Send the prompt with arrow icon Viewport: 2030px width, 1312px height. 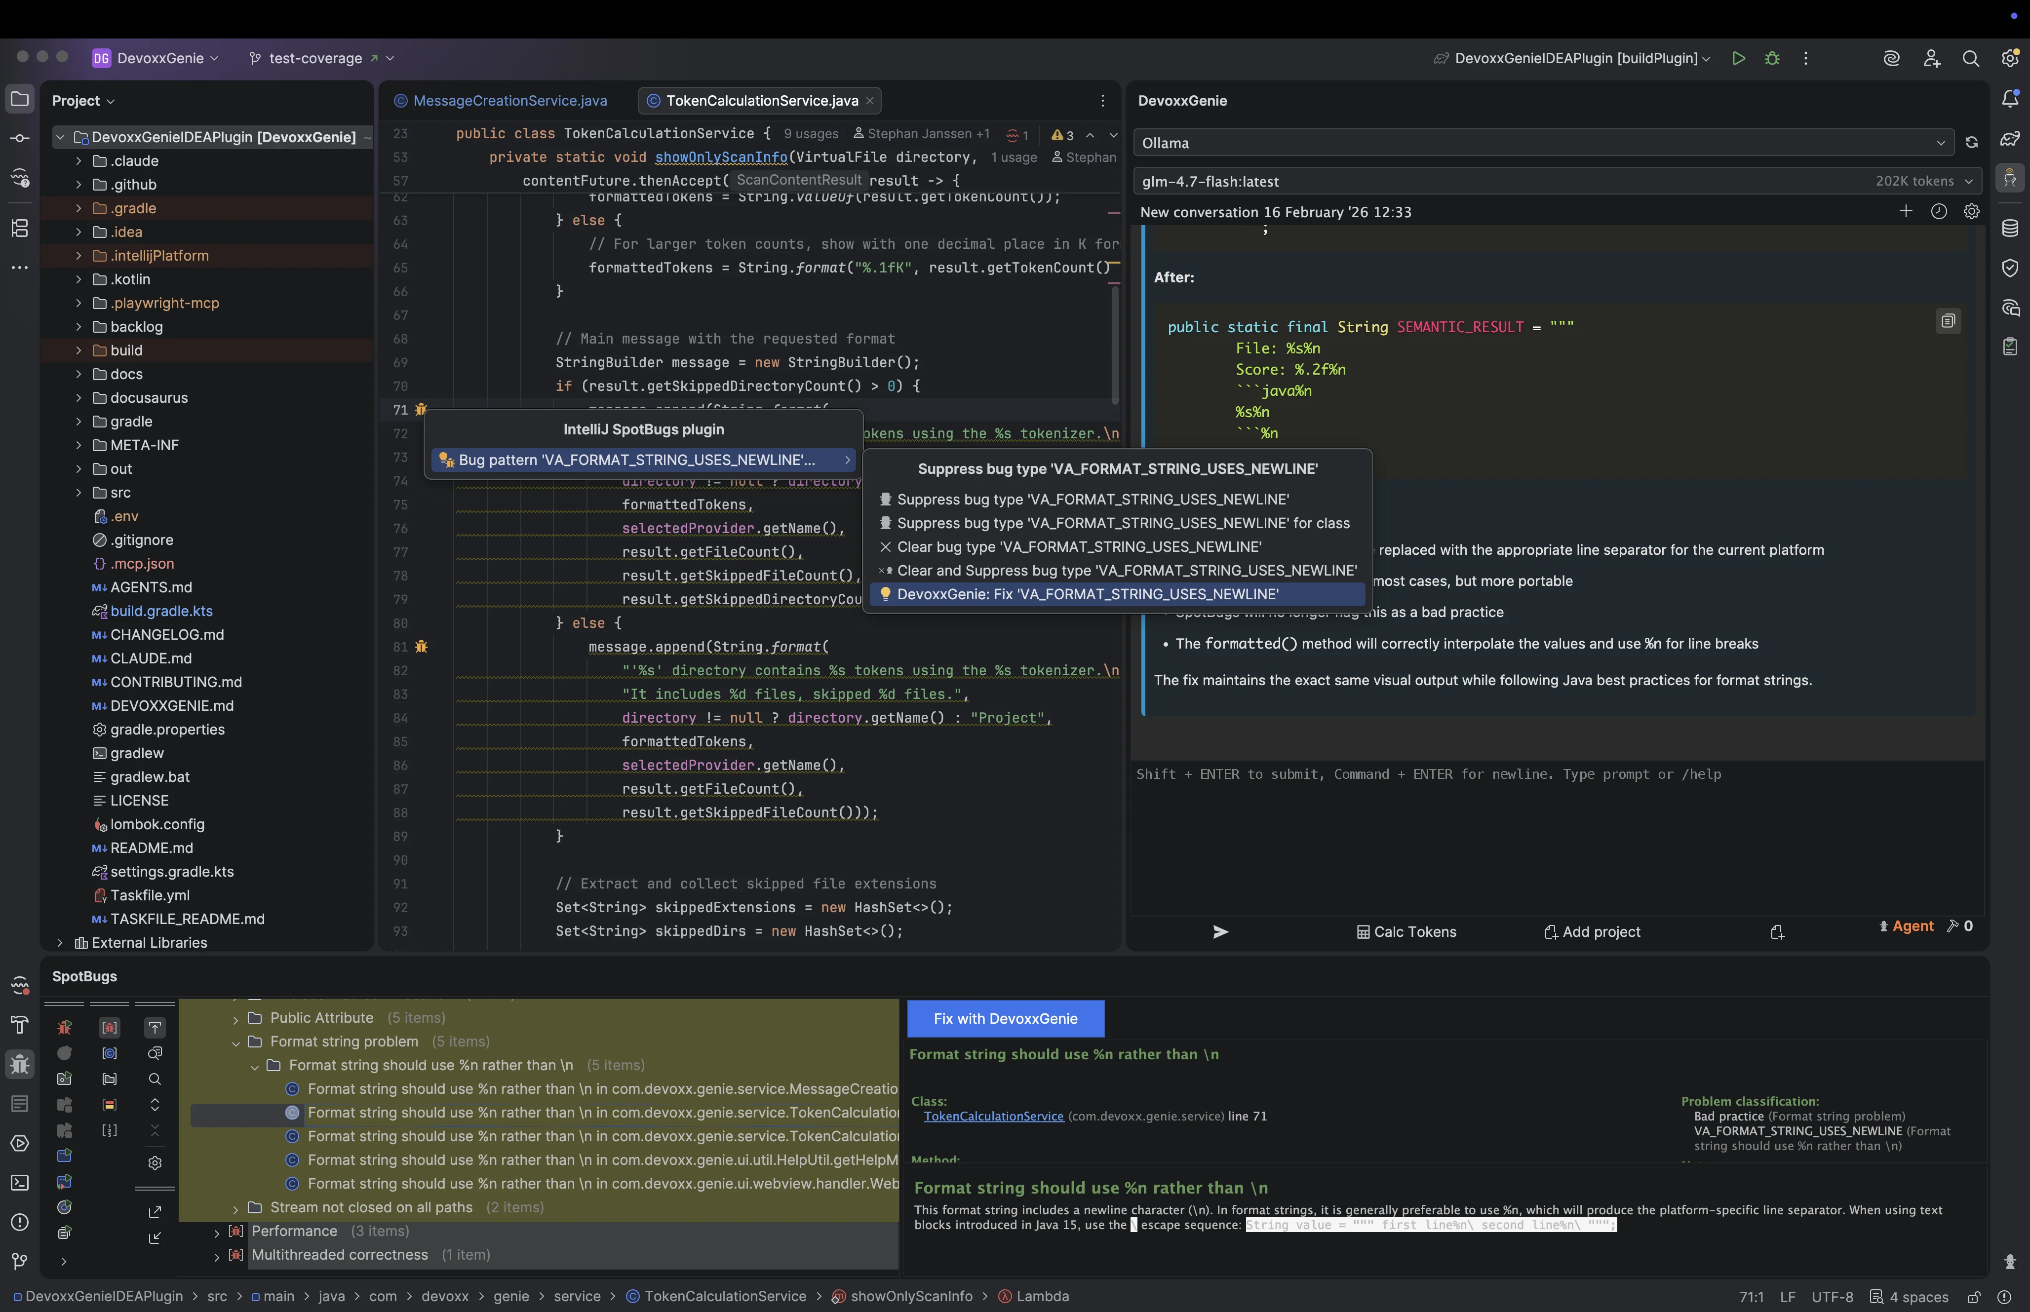tap(1221, 931)
